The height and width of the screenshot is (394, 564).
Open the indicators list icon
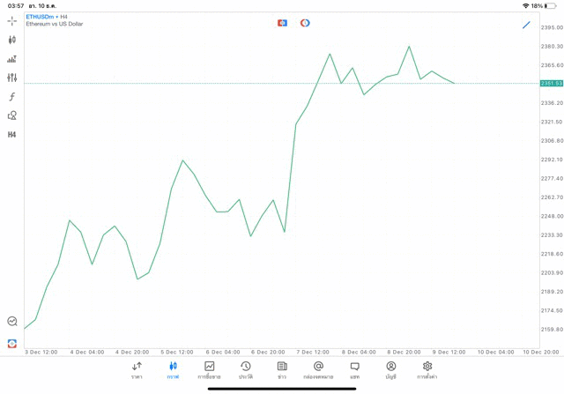coord(12,59)
